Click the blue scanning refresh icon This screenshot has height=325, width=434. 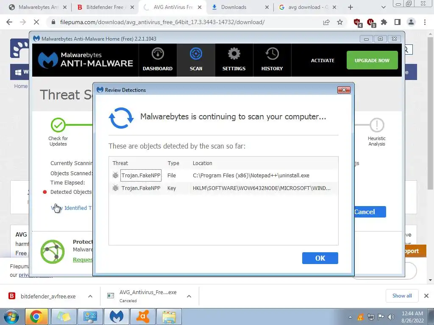[x=121, y=118]
